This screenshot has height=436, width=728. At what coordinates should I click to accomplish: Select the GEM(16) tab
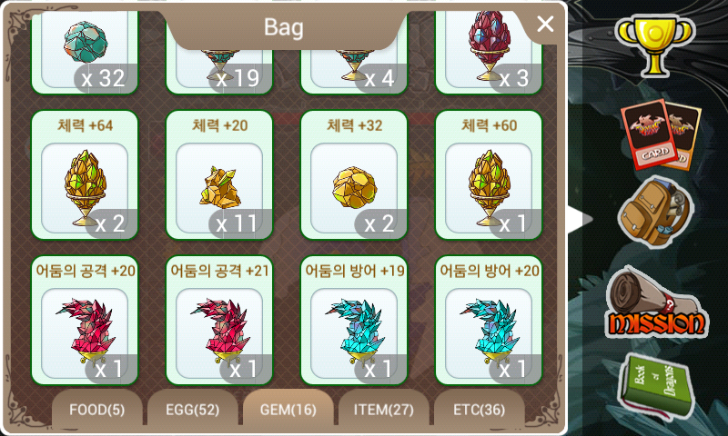click(288, 409)
